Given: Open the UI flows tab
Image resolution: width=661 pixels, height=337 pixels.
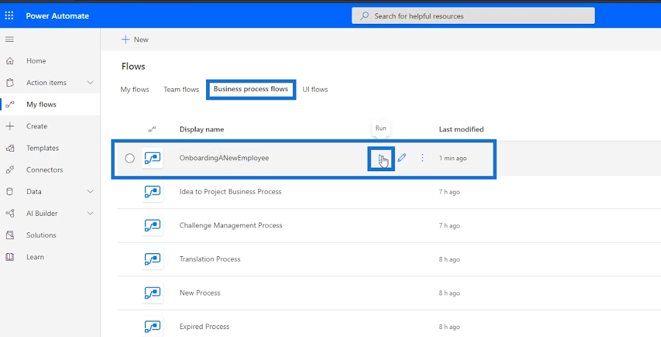Looking at the screenshot, I should pyautogui.click(x=316, y=89).
